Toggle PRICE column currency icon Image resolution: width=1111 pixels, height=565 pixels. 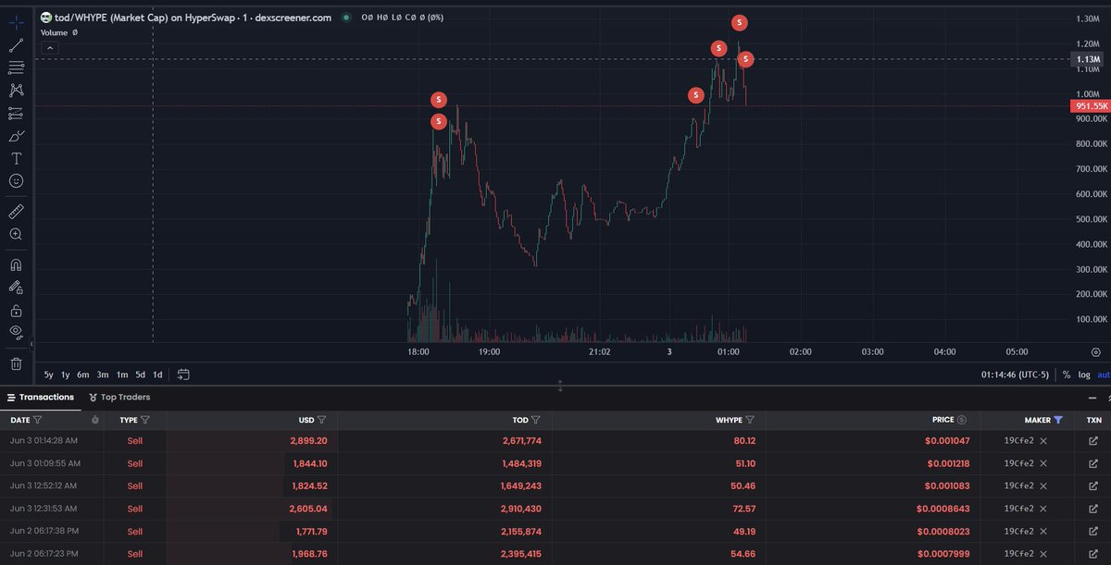pos(962,420)
